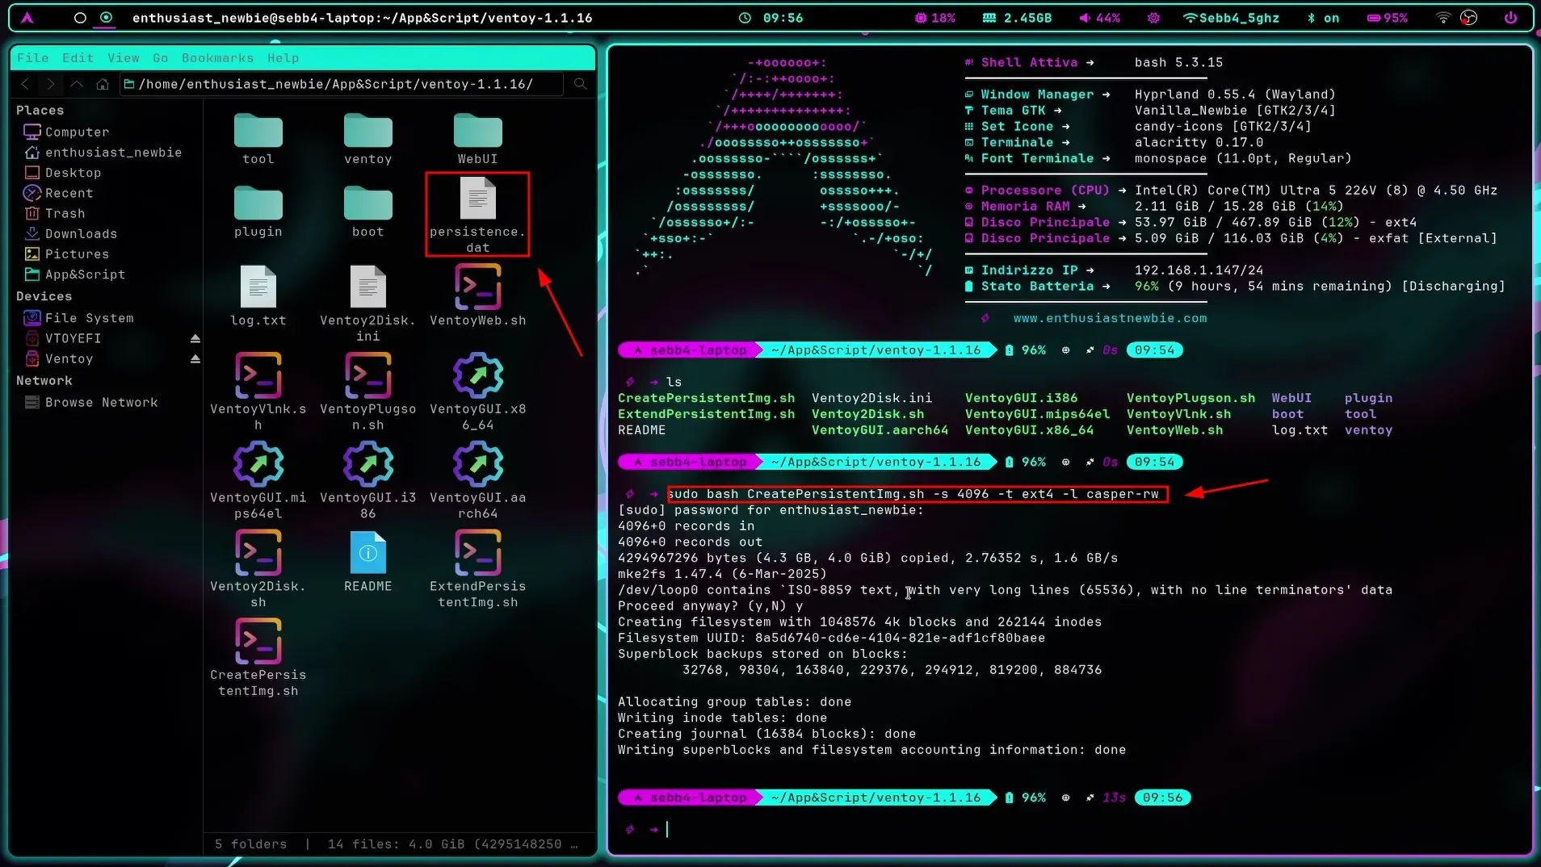Select the Ventoy2Disk.ini file icon

point(368,287)
